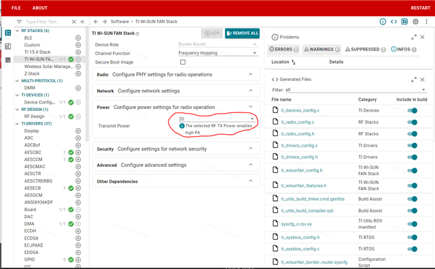Add a TI 15.4 Stack instance
Screen dimensions: 435x269
click(78, 52)
